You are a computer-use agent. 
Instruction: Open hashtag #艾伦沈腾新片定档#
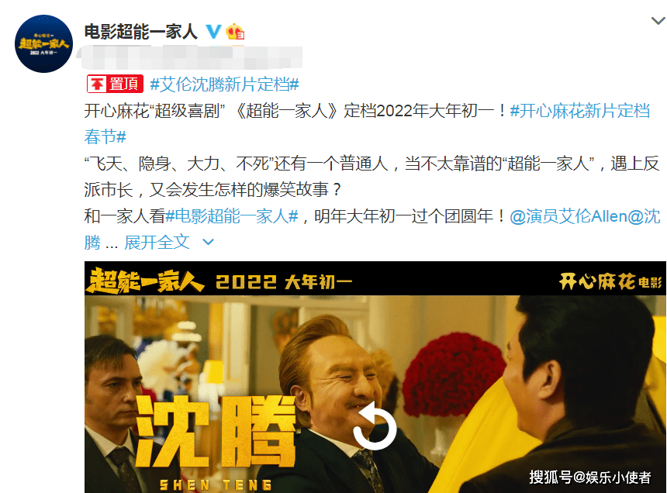225,84
